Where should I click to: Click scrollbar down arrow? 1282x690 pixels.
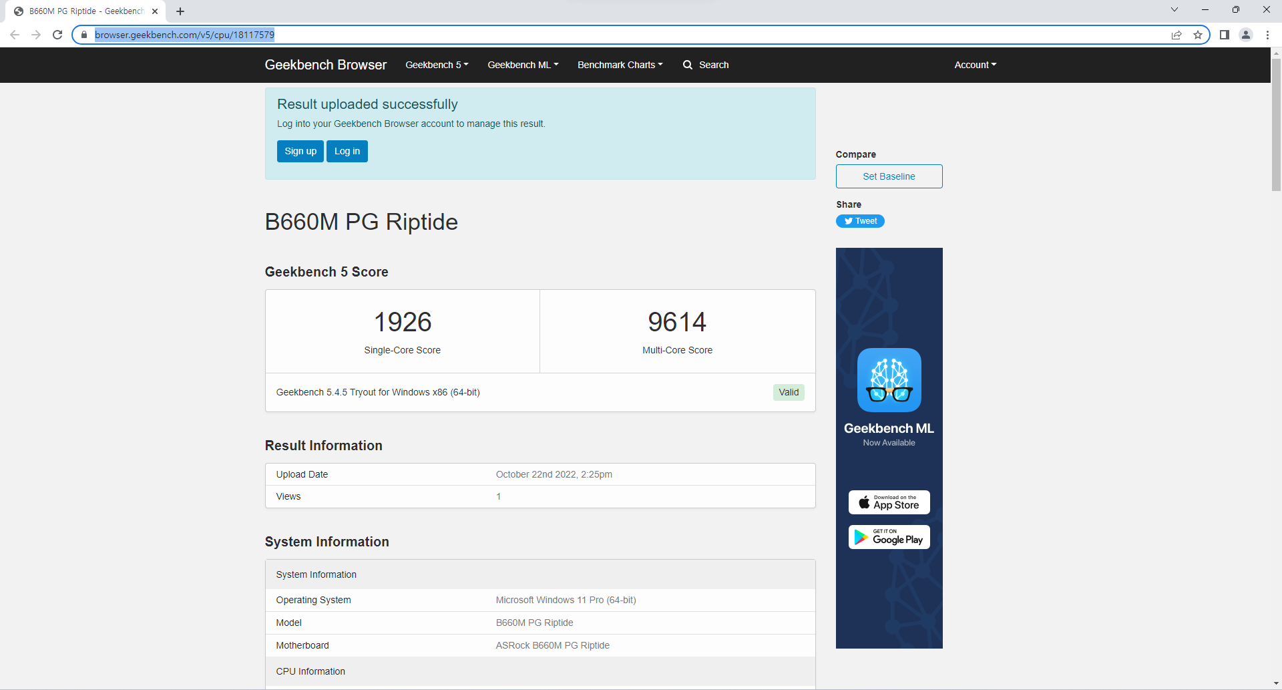pyautogui.click(x=1276, y=684)
